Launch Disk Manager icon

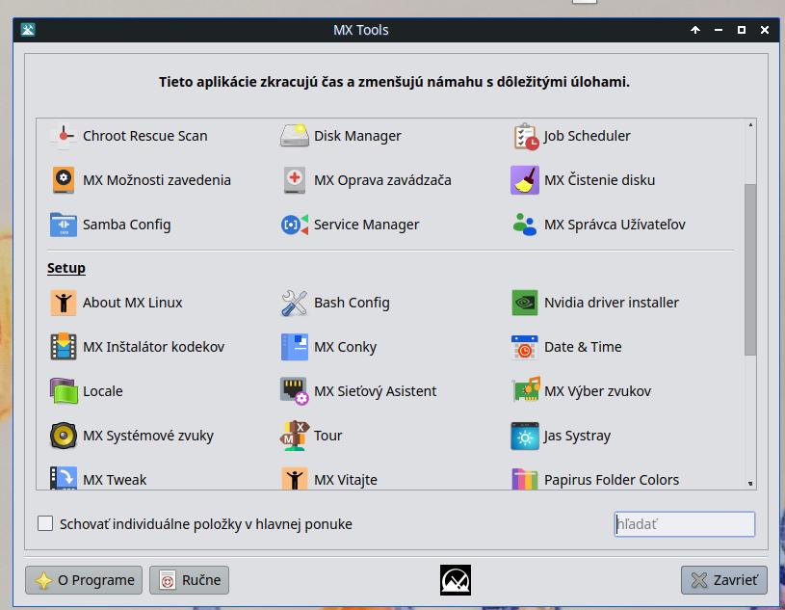[294, 136]
